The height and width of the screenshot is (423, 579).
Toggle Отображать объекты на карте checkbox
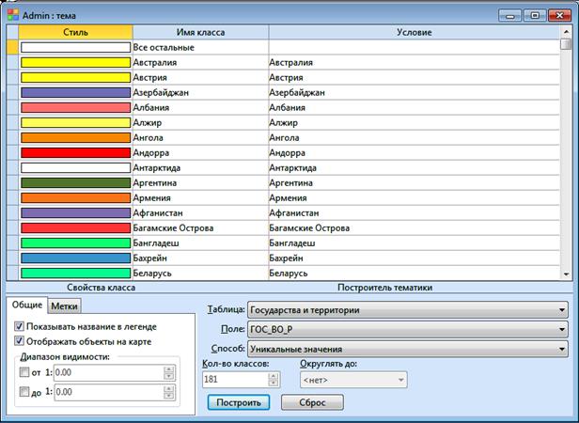(x=20, y=341)
